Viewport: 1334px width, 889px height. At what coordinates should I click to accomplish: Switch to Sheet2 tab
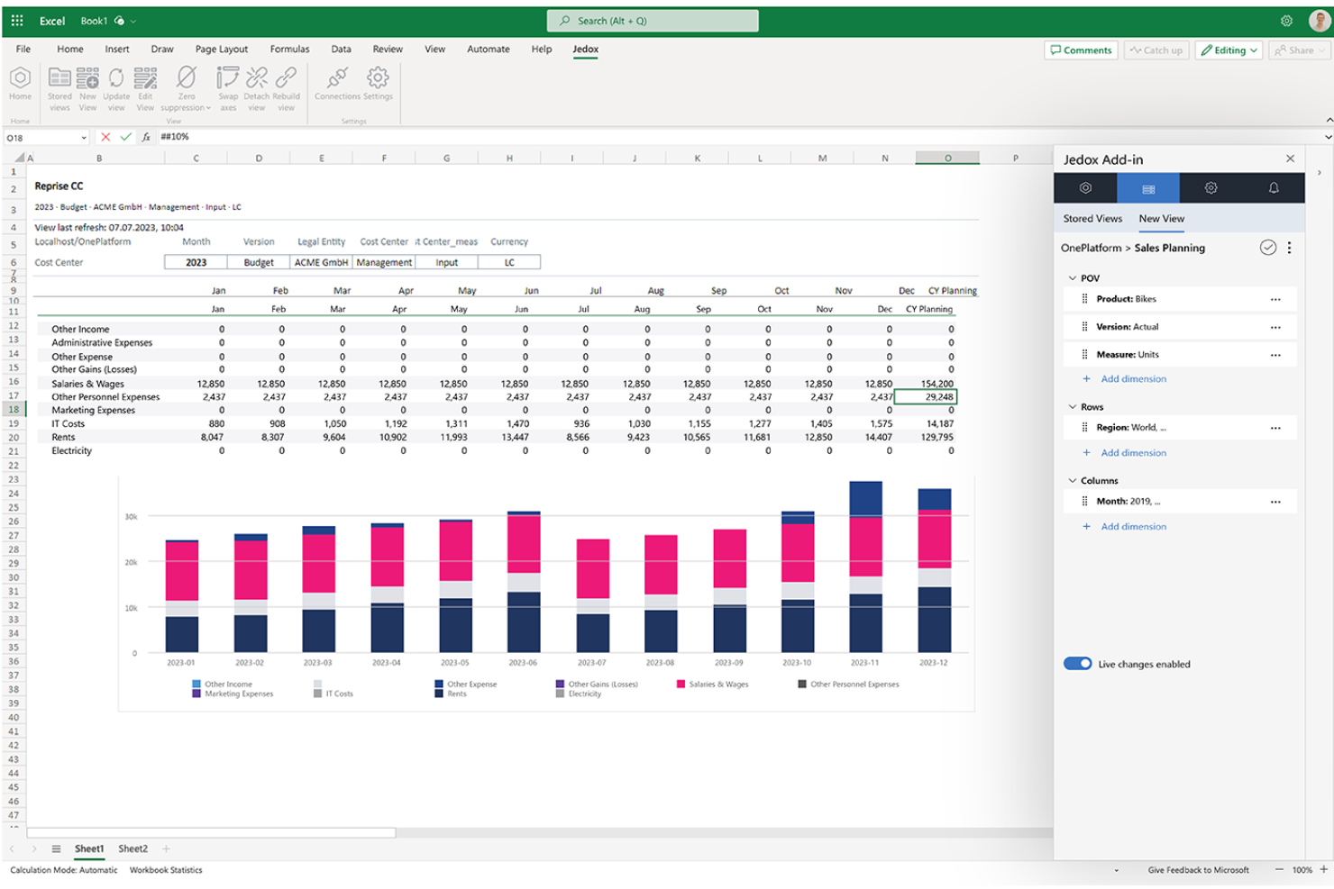pos(132,848)
